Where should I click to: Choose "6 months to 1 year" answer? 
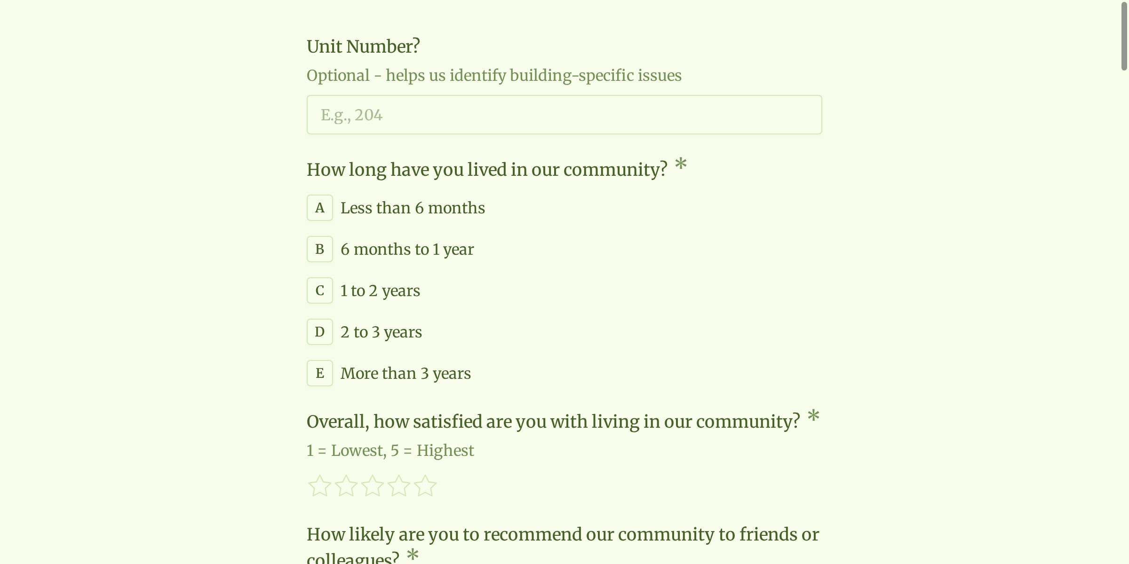pos(407,249)
